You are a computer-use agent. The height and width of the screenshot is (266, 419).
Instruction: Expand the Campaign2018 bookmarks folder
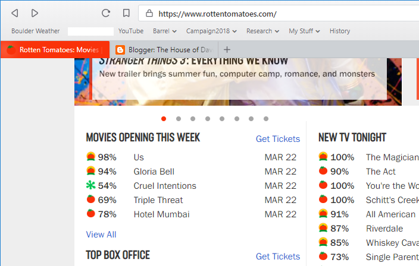(211, 31)
